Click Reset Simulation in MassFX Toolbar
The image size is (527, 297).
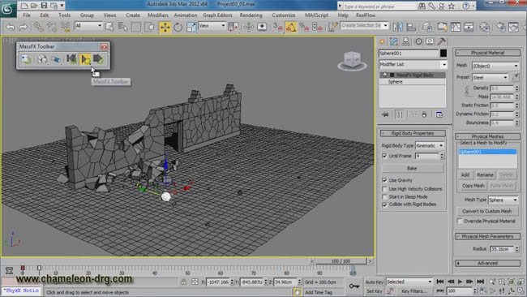pyautogui.click(x=71, y=59)
